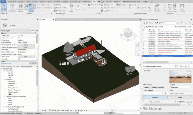This screenshot has width=193, height=115.
Task: Collapse the Floor Plans tree node
Action: 4,71
